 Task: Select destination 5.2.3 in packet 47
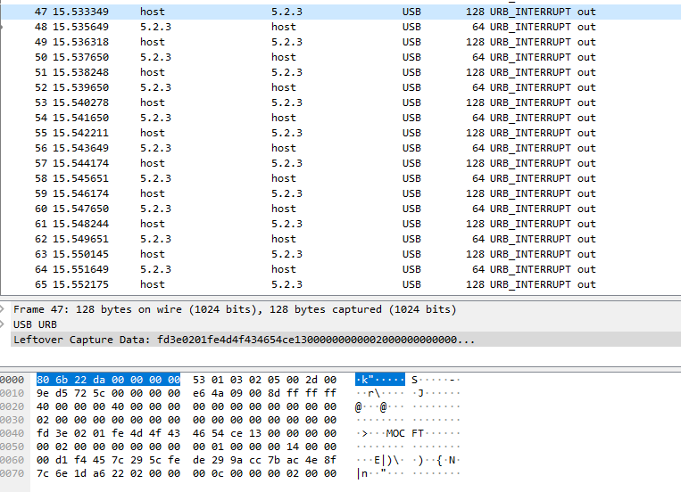coord(287,12)
